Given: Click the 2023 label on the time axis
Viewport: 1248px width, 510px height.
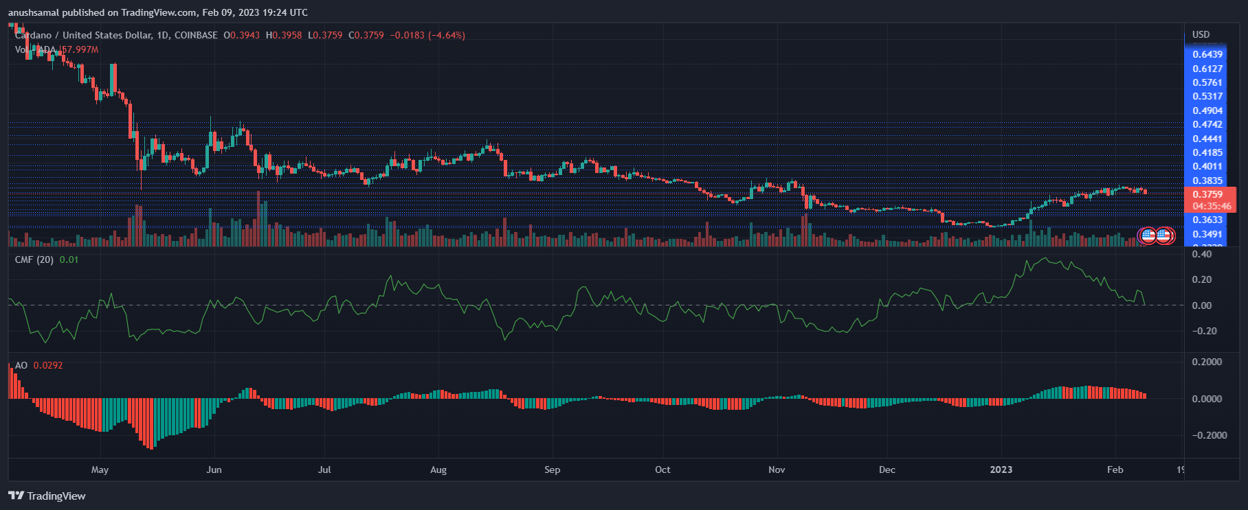Looking at the screenshot, I should tap(1001, 470).
